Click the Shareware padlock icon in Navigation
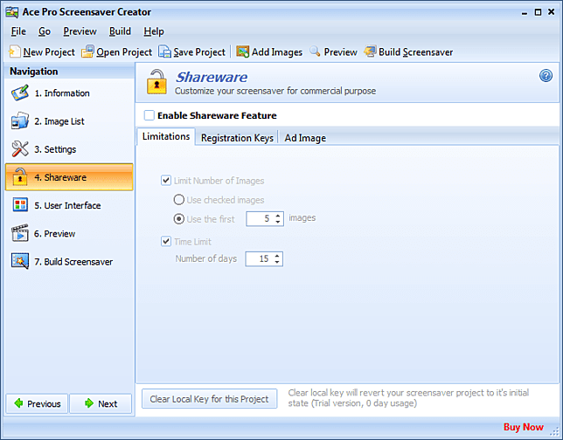 click(20, 177)
